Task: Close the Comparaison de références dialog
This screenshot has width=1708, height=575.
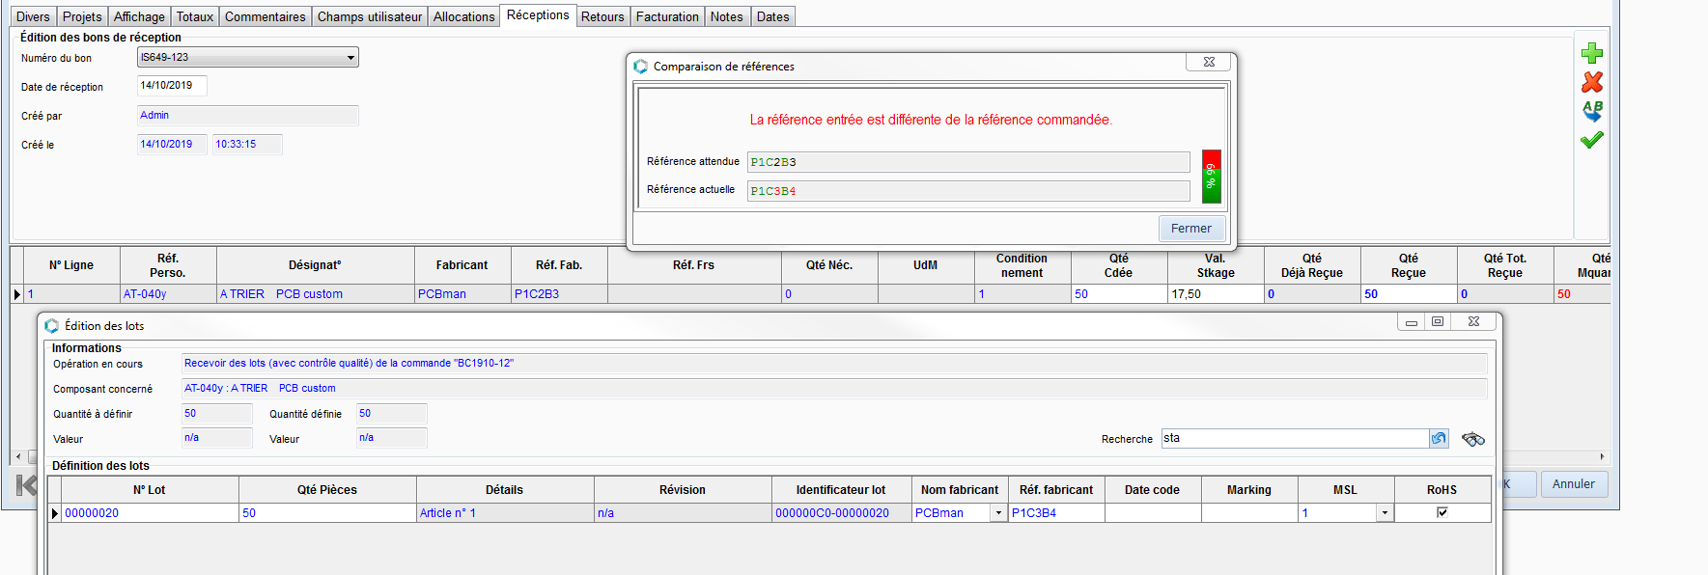Action: click(1209, 62)
